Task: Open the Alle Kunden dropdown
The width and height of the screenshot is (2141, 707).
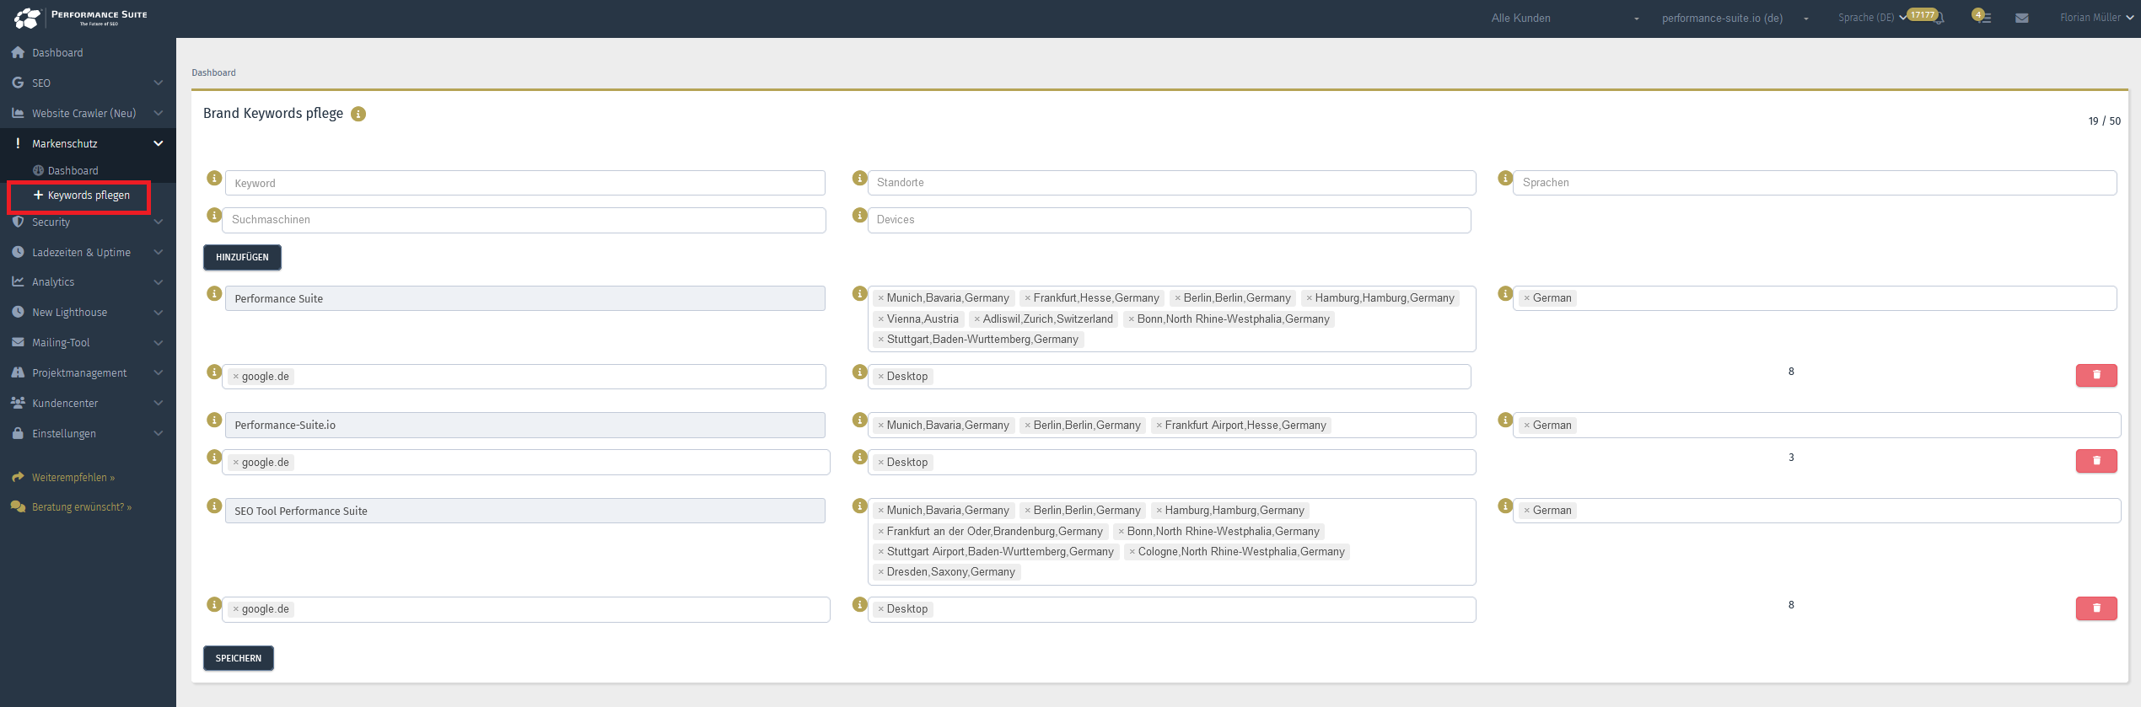Action: pos(1564,19)
